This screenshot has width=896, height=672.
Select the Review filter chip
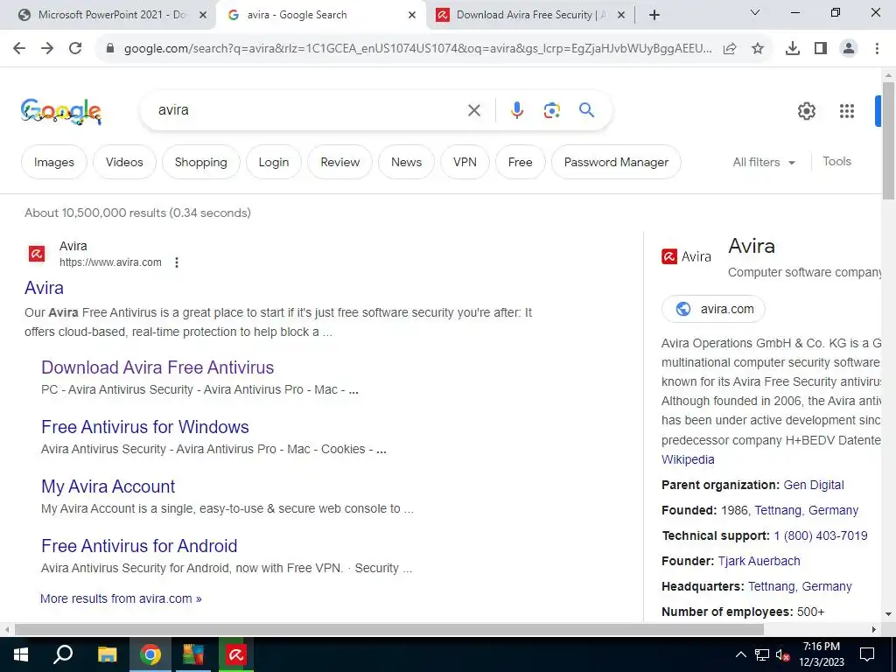pyautogui.click(x=340, y=162)
